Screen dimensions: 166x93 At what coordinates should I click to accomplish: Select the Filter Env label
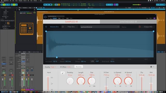pos(71,27)
